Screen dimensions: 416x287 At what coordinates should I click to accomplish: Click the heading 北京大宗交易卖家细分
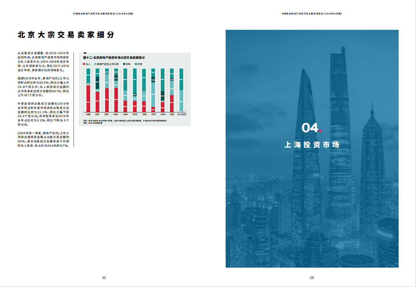coord(66,35)
